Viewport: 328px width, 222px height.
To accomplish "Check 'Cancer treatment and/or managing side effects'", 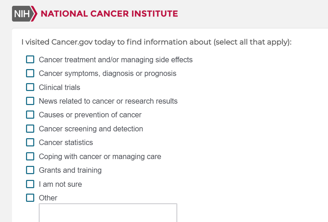I will [x=30, y=60].
